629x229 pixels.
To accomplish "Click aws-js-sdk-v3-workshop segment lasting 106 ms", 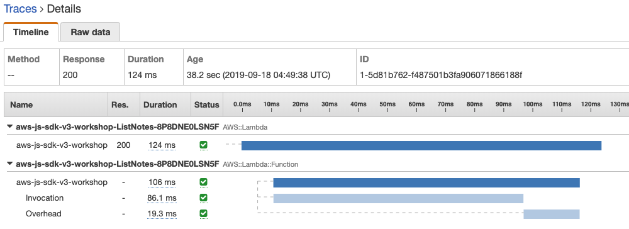I will [62, 182].
